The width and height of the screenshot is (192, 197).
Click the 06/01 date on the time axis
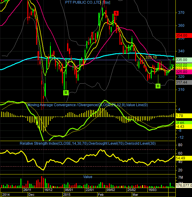click(69, 190)
